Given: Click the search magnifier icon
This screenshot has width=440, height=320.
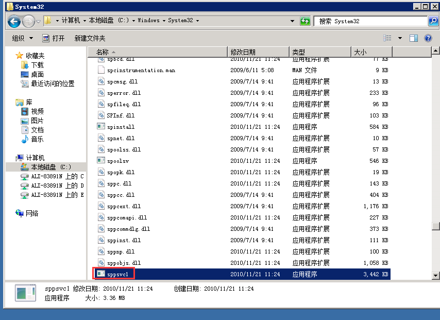Looking at the screenshot, I should 433,21.
